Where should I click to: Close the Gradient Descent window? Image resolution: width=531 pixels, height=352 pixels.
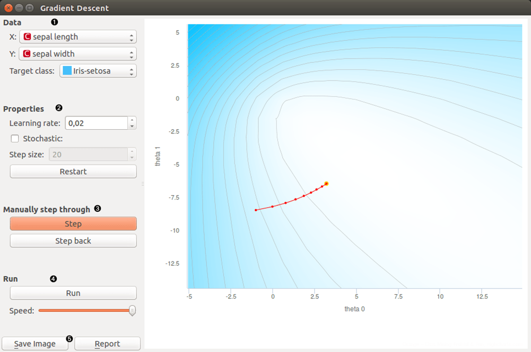9,8
